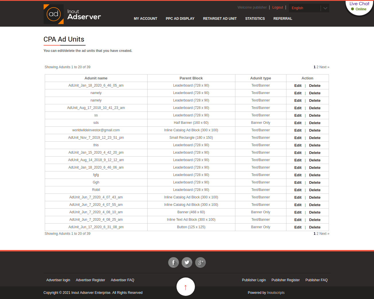Select the Button (125 x 125) cell
374x299 pixels.
point(191,227)
